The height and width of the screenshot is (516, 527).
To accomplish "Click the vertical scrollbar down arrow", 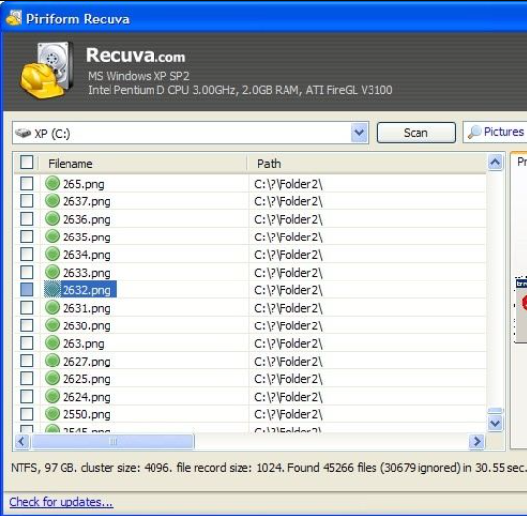I will pyautogui.click(x=495, y=423).
